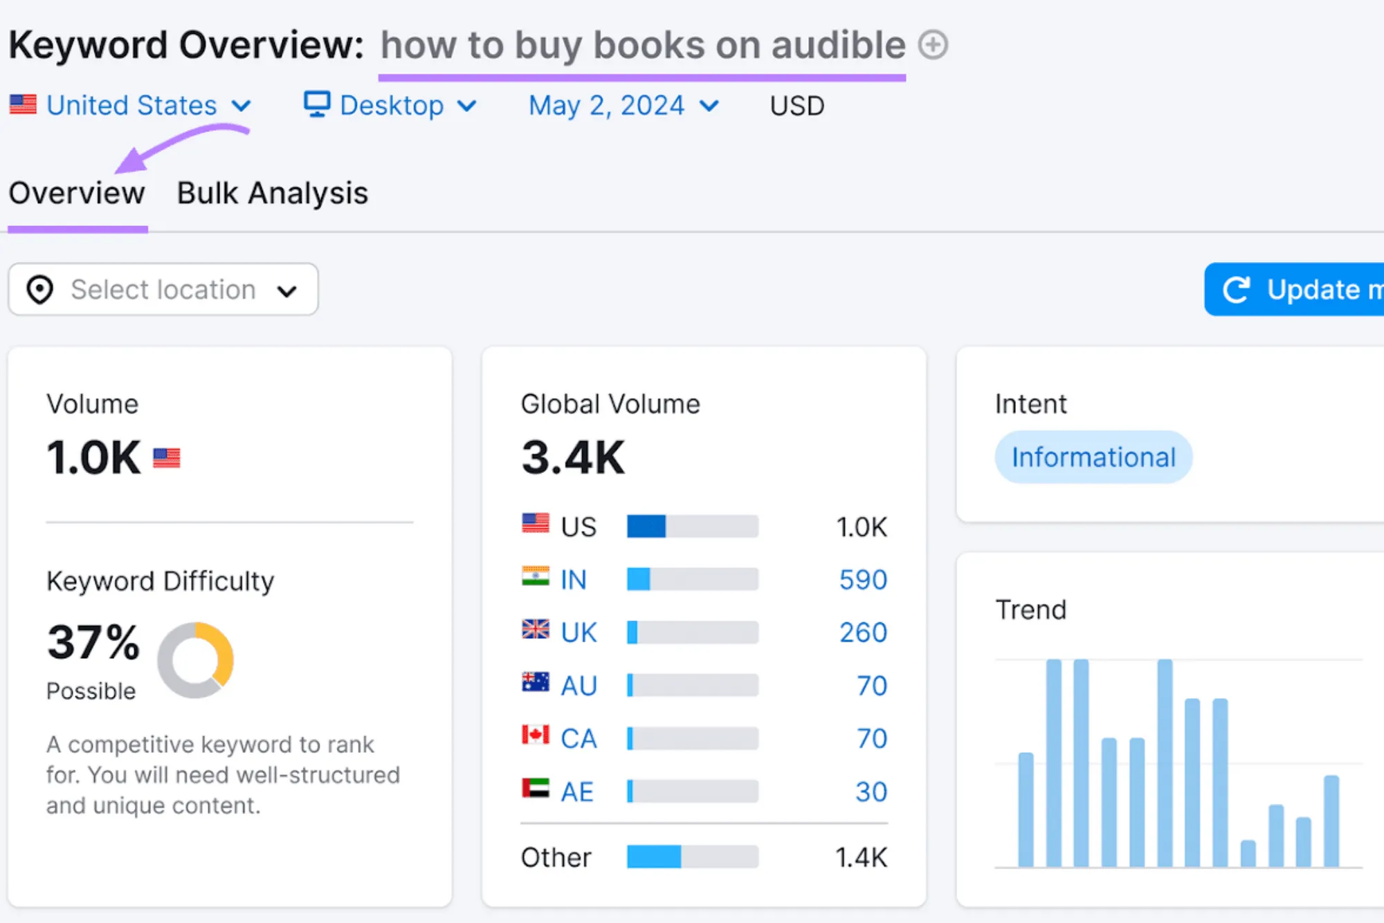Click the United States flag icon in header

point(24,105)
